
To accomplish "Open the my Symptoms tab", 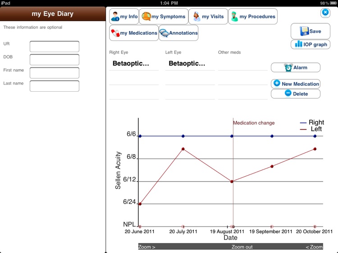I will click(x=164, y=16).
